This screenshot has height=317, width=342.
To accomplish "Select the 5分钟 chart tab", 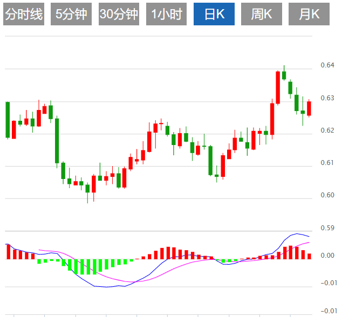I will (71, 15).
